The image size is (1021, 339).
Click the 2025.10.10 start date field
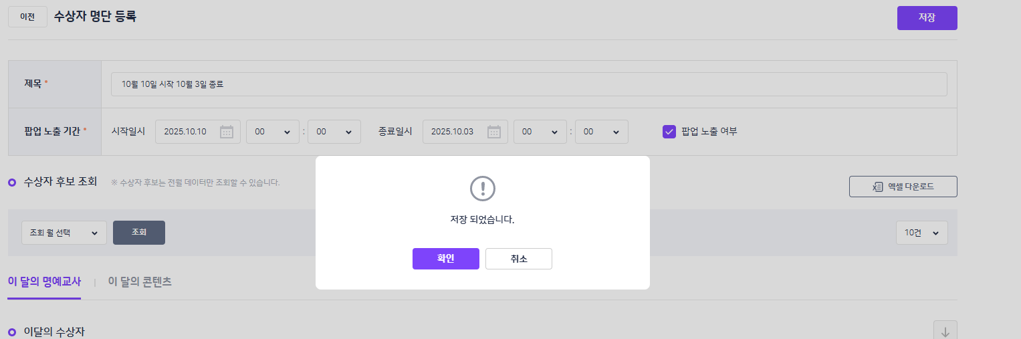(x=186, y=132)
